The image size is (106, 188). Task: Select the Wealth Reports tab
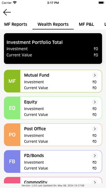[53, 24]
